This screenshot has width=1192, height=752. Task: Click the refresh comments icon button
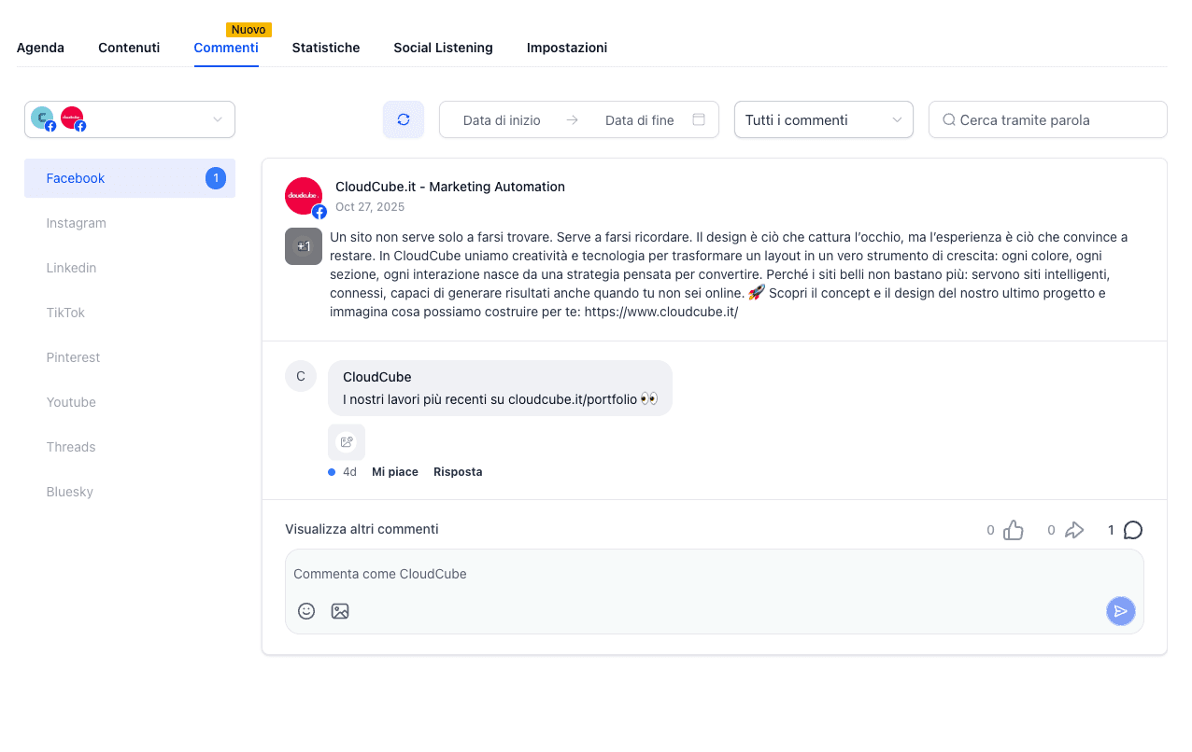coord(404,119)
